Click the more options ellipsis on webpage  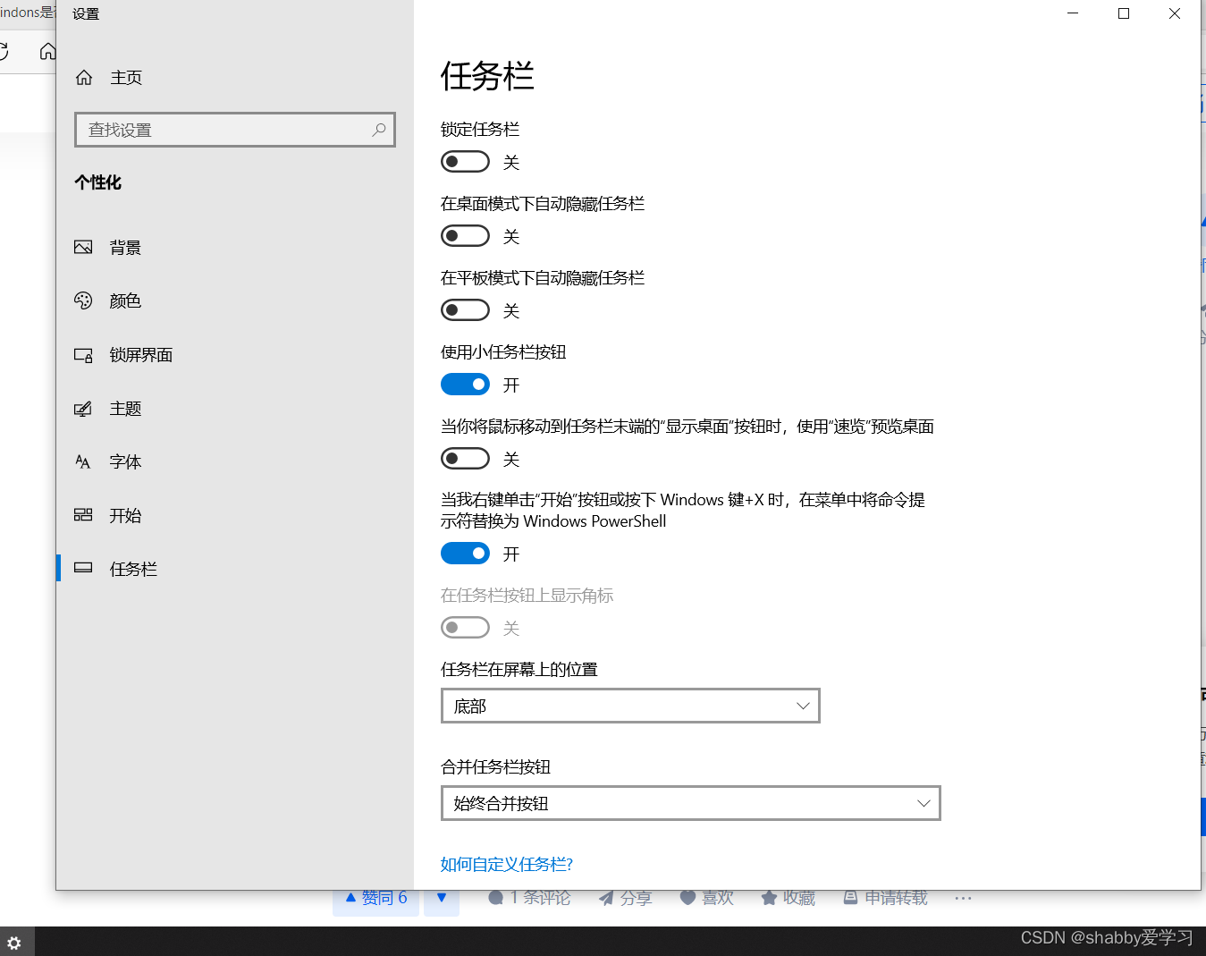click(963, 898)
